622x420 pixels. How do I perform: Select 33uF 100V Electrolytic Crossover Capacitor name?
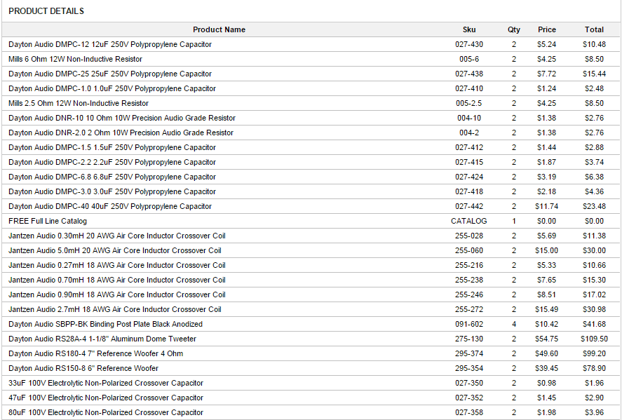point(105,383)
